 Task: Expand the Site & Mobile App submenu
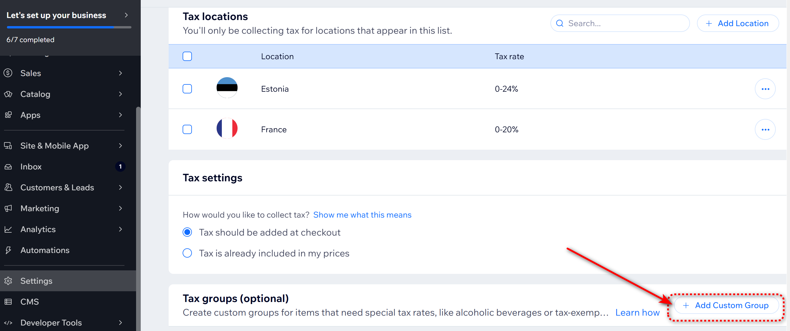click(x=121, y=146)
